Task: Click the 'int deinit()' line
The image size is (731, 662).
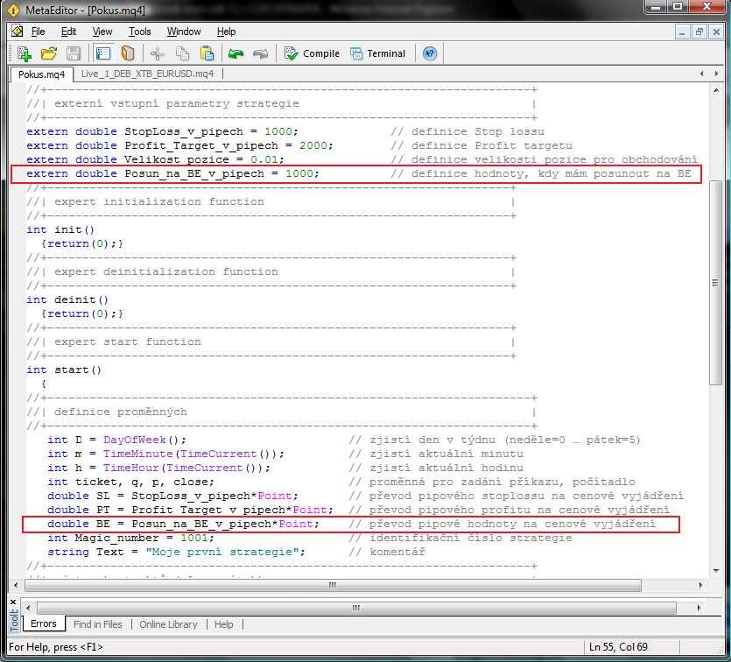Action: coord(67,299)
